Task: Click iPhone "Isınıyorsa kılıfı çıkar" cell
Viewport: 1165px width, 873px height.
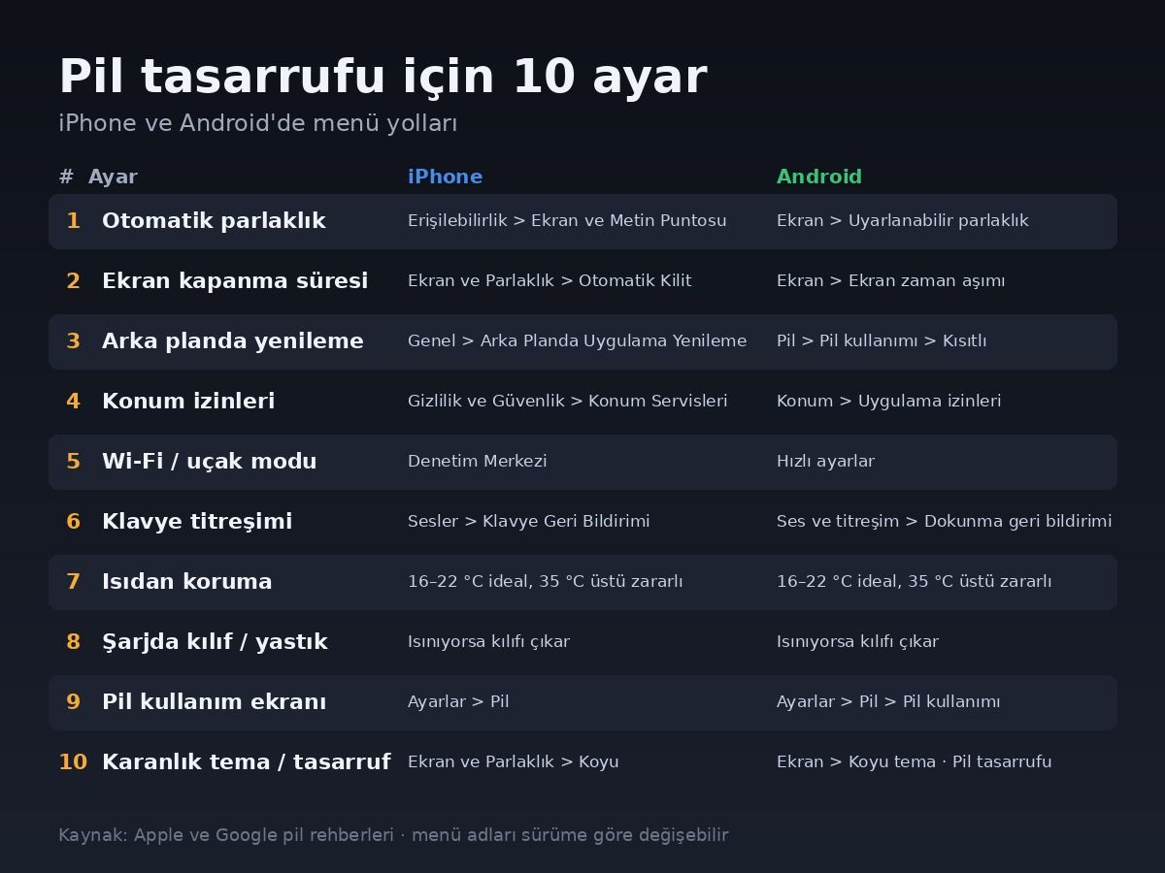Action: tap(488, 642)
